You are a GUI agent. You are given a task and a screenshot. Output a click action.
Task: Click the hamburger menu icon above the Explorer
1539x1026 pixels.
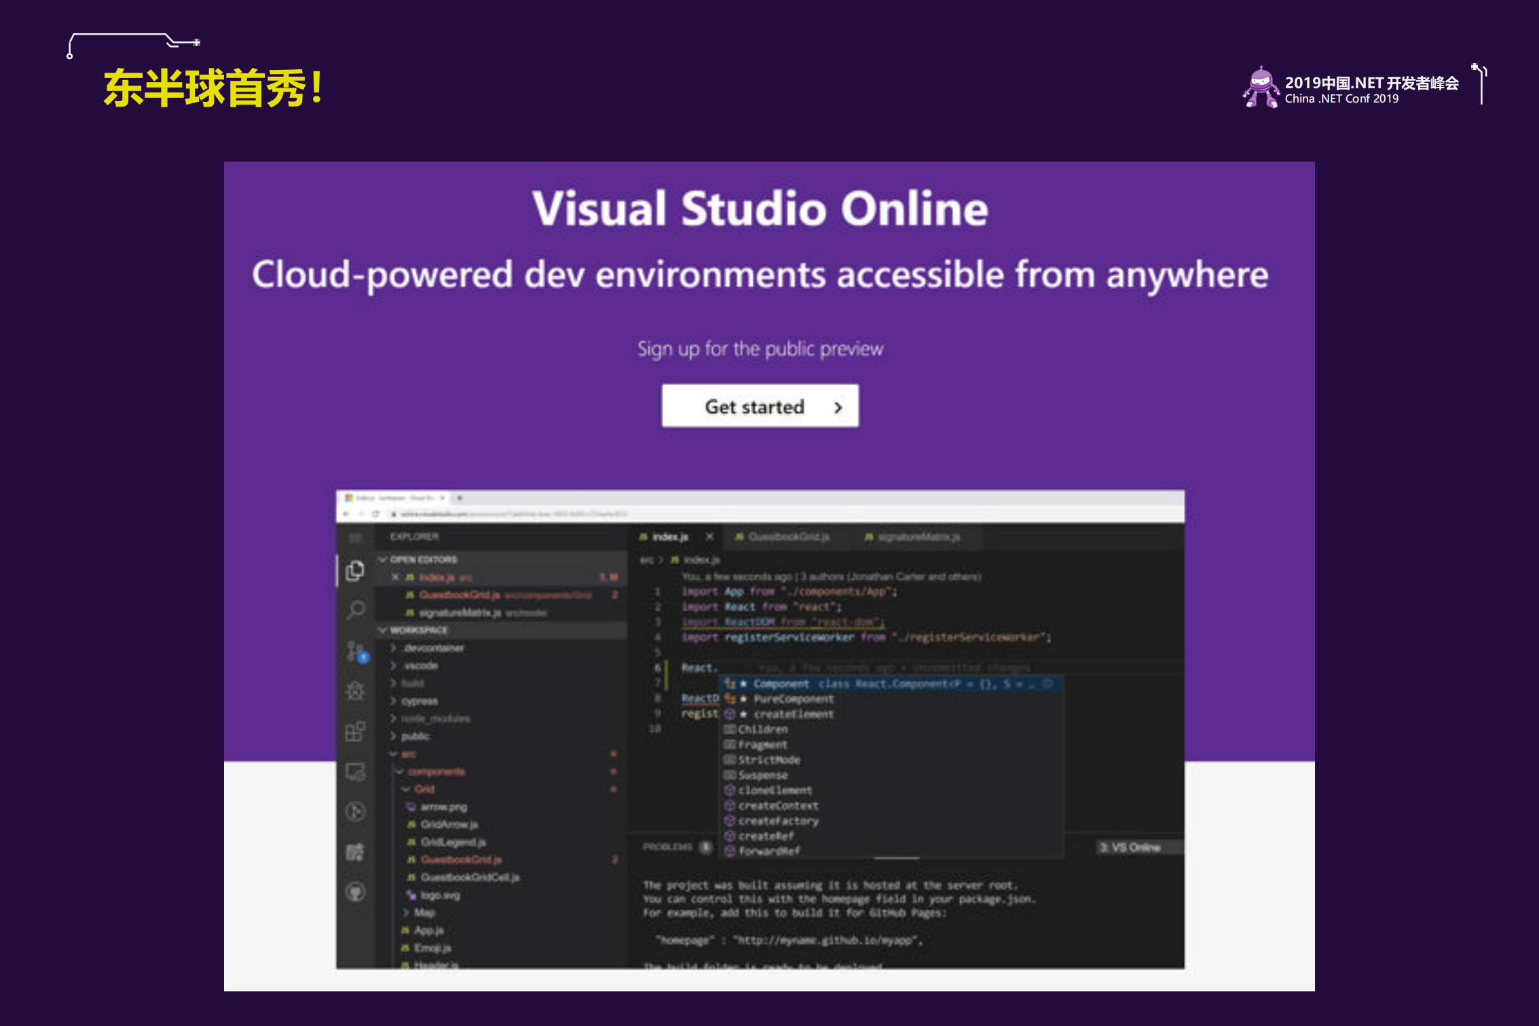tap(354, 537)
